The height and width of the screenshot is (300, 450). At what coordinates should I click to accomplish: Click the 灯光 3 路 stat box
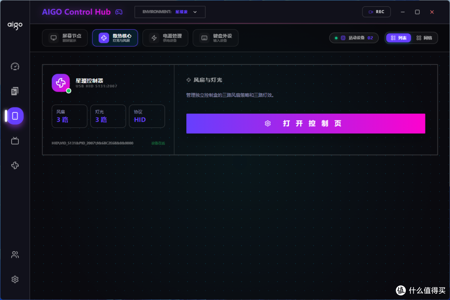pos(108,116)
